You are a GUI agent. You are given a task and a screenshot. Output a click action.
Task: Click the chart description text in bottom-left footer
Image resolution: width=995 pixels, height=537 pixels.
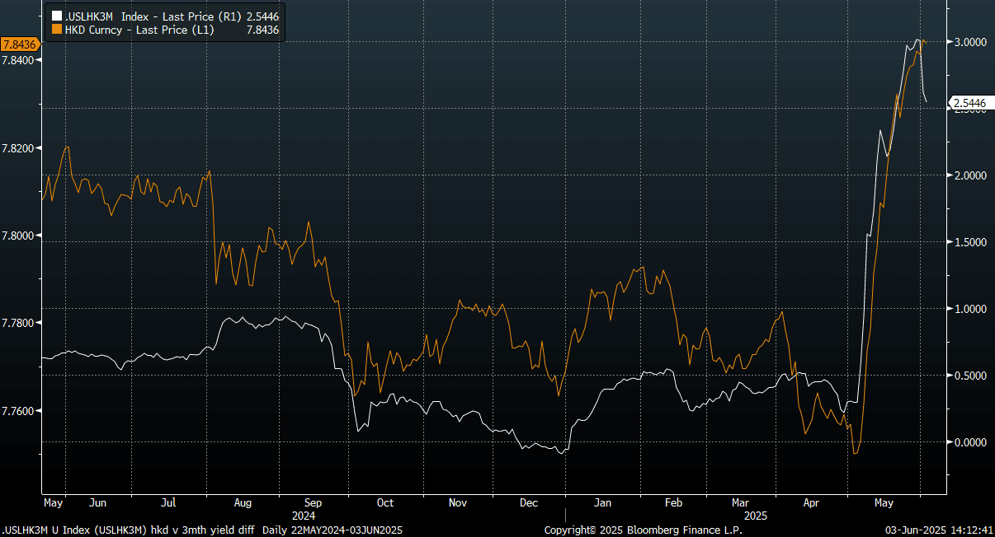coord(202,530)
